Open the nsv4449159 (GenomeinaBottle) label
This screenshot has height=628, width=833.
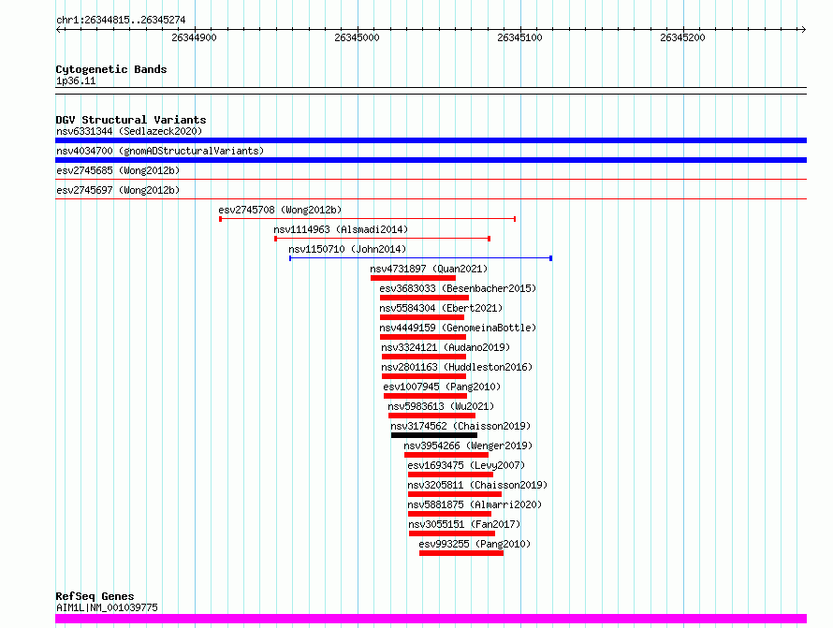[x=458, y=328]
